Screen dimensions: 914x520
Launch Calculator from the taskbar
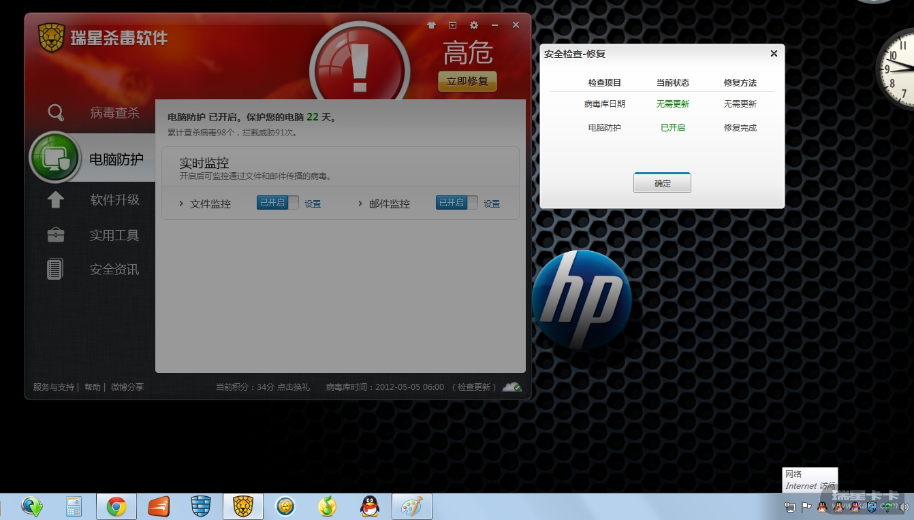coord(74,506)
